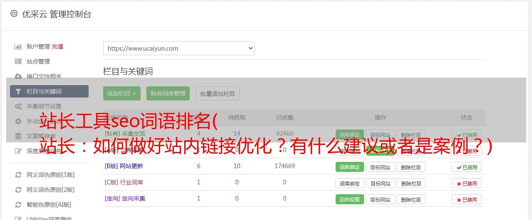This screenshot has height=220, width=532.
Task: Open 智能伪原创[AI版] in the sidebar
Action: coord(49,205)
